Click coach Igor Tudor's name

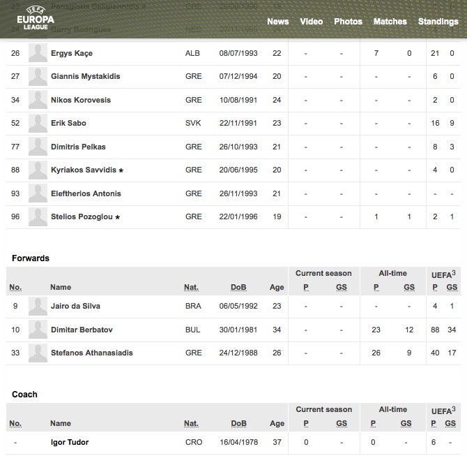[70, 442]
